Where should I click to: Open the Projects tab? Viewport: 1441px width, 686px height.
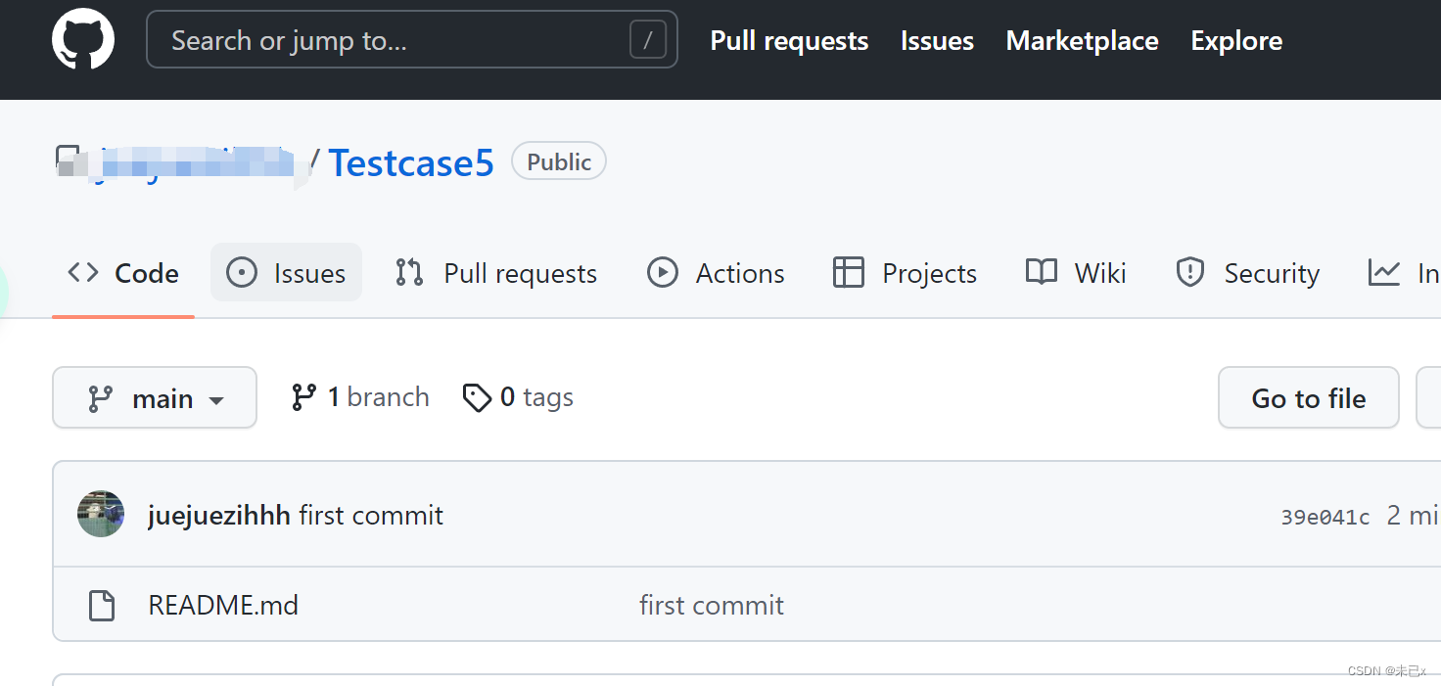[x=905, y=273]
